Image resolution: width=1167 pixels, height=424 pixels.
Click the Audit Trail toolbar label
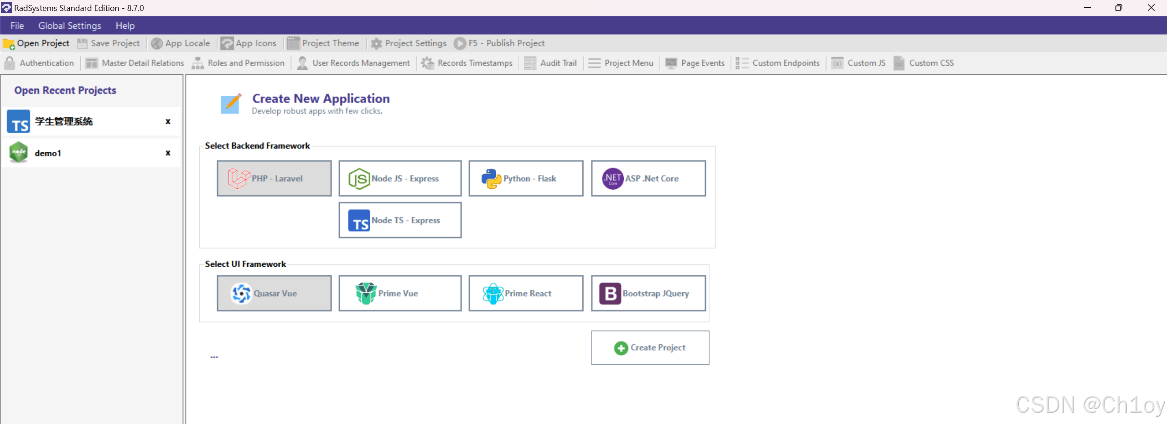(558, 63)
